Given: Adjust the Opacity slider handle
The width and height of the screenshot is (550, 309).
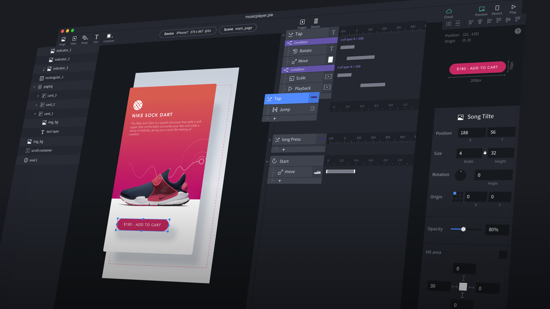Looking at the screenshot, I should (463, 229).
